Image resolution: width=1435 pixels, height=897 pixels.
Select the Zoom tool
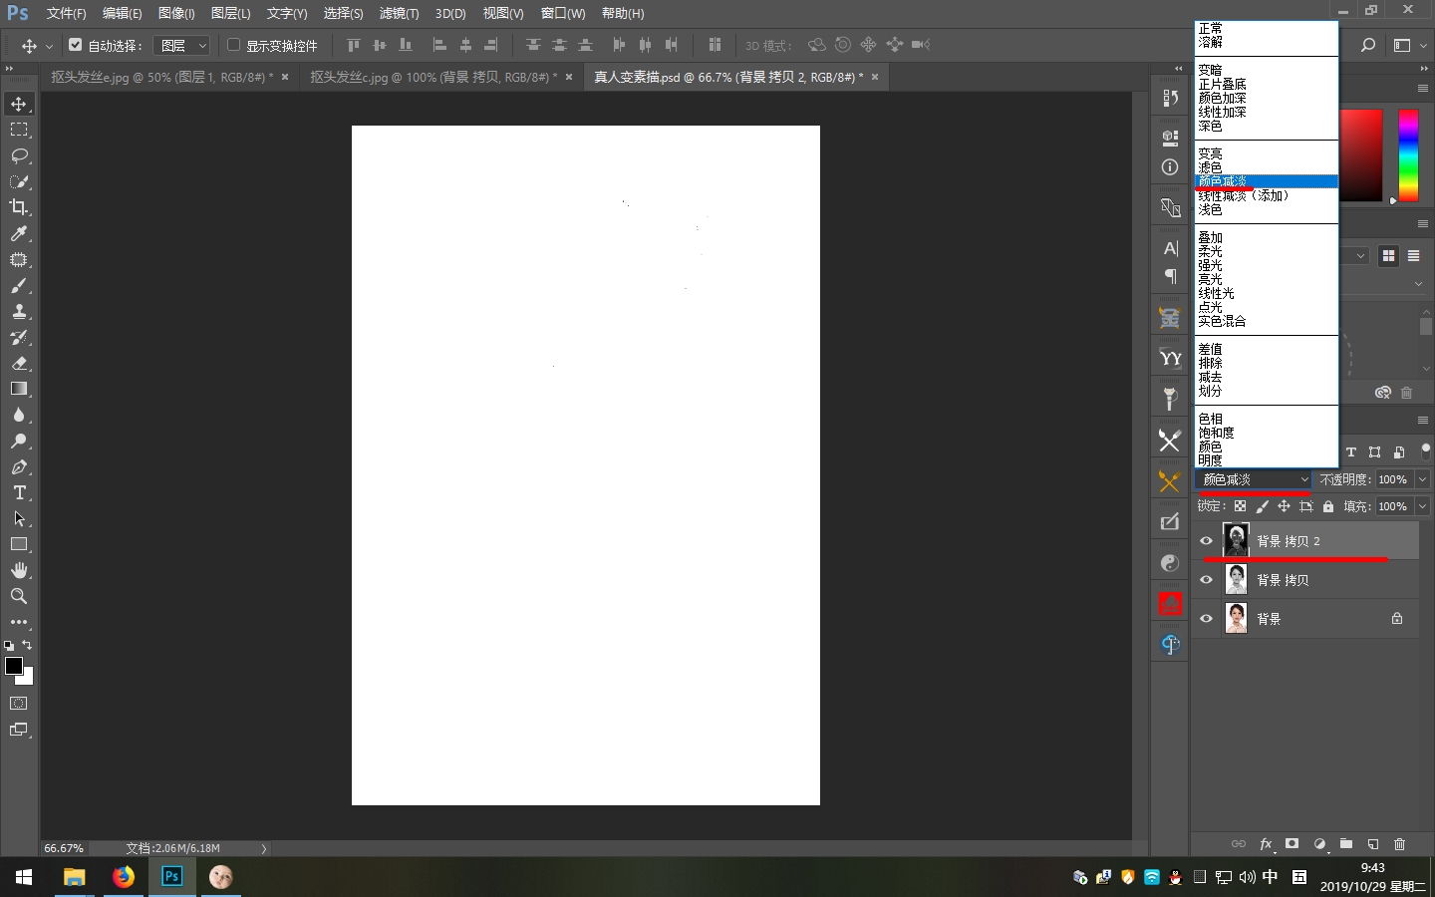19,596
